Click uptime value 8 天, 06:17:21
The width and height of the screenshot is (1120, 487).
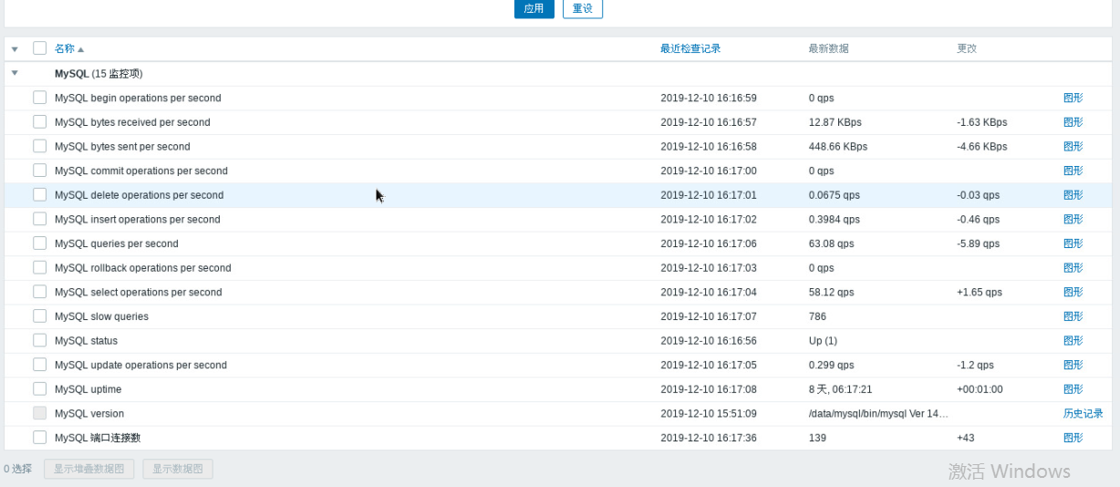(840, 389)
